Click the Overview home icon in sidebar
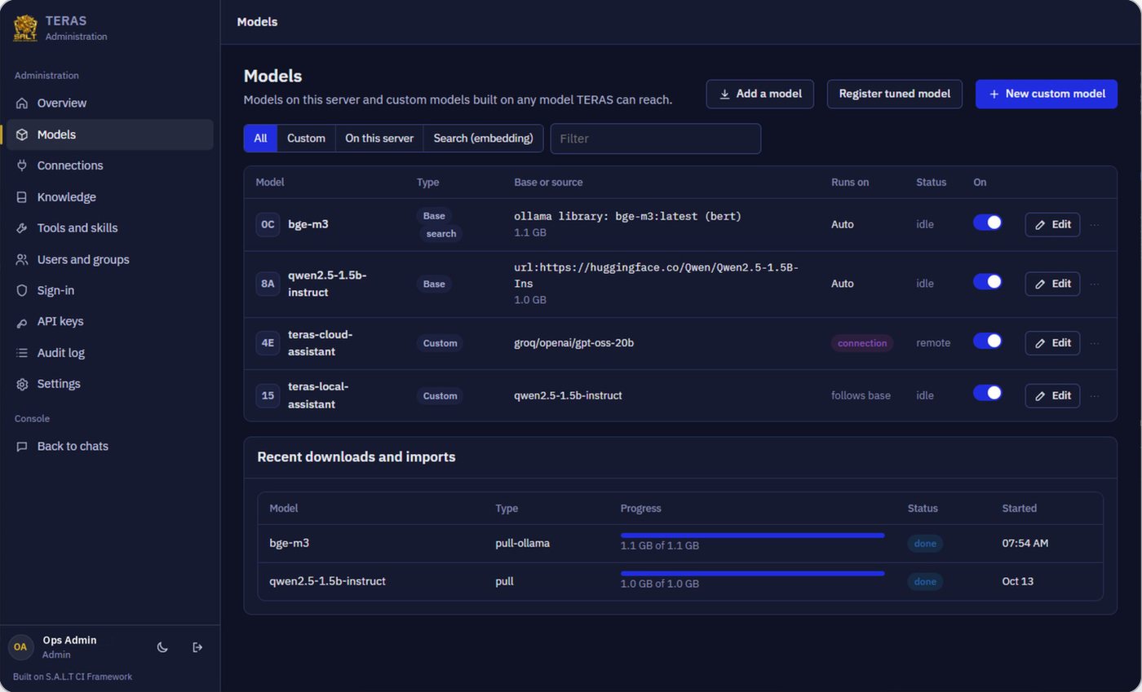The image size is (1142, 692). [22, 104]
